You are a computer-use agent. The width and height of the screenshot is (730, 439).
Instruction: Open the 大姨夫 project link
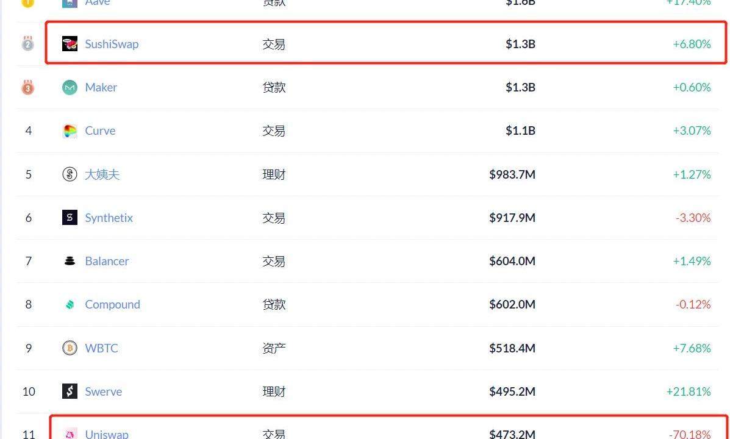coord(102,174)
